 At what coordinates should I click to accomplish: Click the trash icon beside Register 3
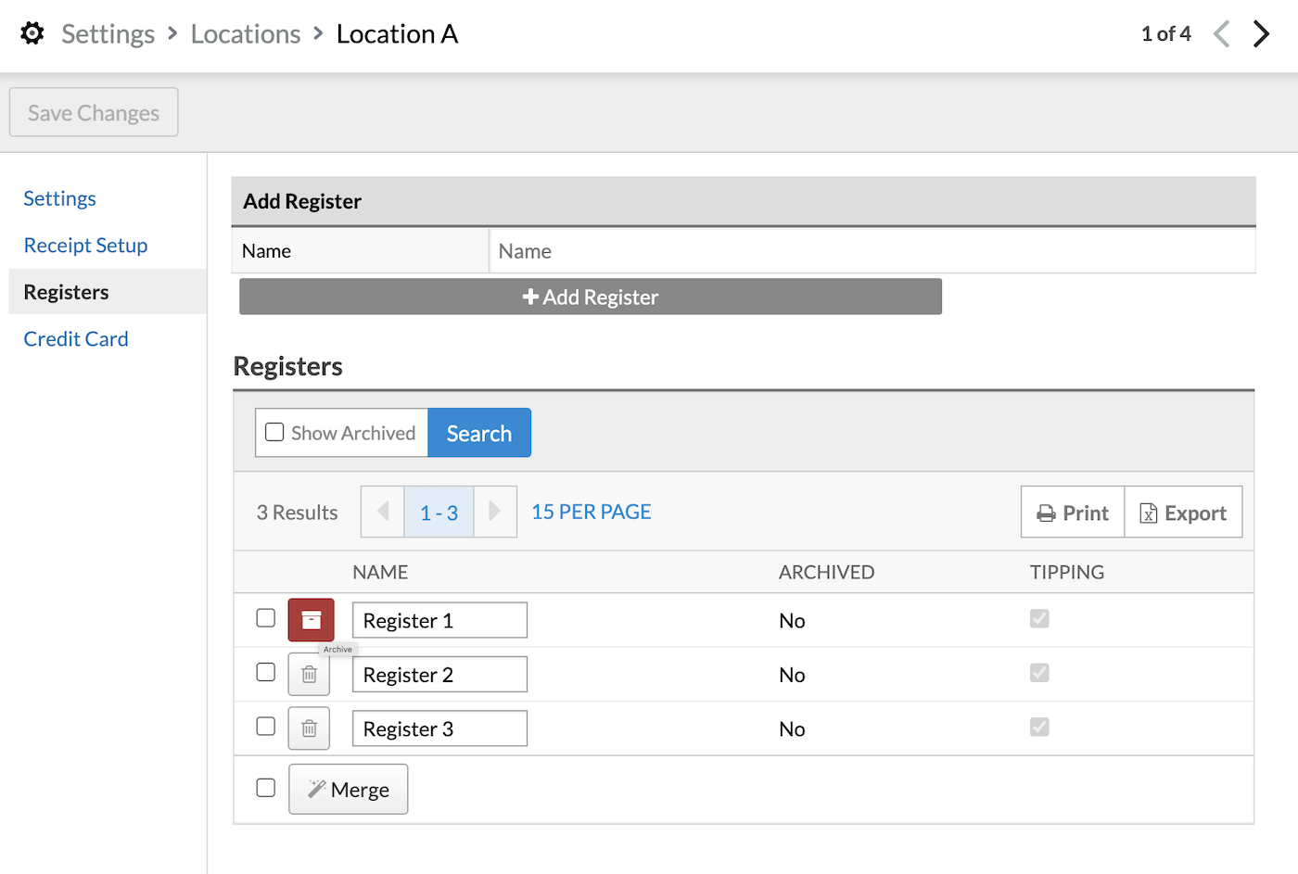click(x=309, y=729)
